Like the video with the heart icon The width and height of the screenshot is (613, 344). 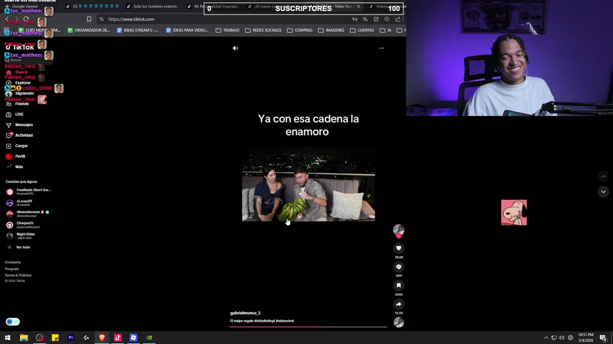point(398,248)
